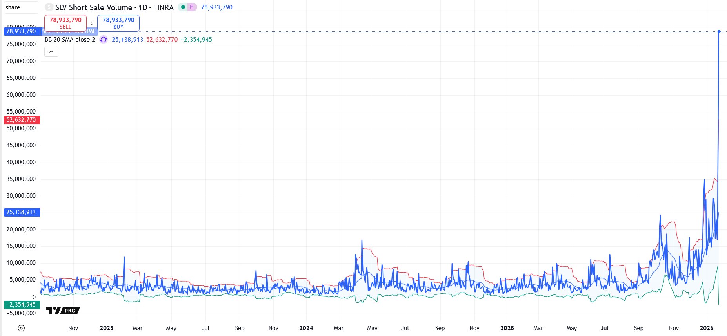Click the 2024 label on time axis
This screenshot has height=336, width=727.
(x=306, y=328)
